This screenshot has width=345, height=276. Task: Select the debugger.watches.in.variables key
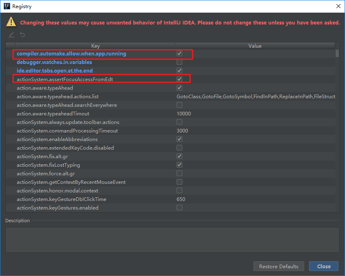click(x=54, y=62)
